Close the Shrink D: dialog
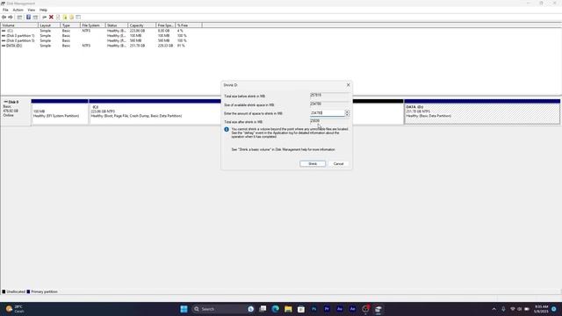Screen dimensions: 562x316 click(348, 85)
